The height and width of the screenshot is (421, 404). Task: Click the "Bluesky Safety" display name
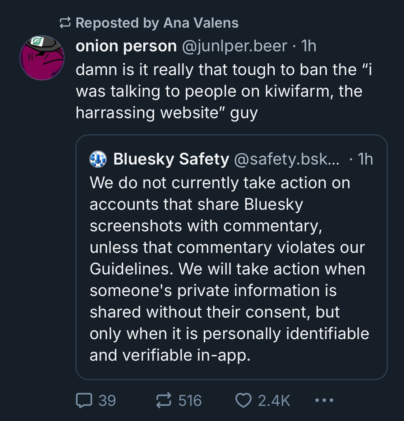(x=171, y=159)
